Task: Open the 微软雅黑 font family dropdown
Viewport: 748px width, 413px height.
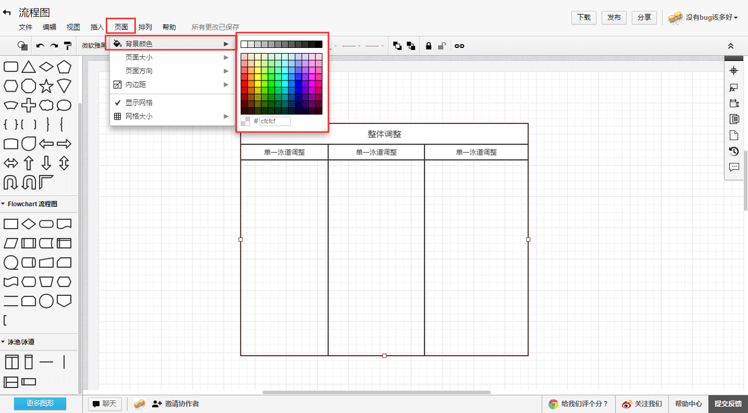Action: pos(95,46)
